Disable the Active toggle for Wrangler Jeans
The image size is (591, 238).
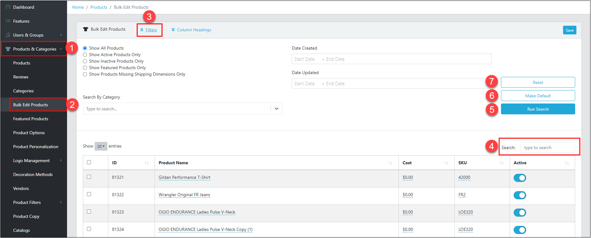[520, 195]
